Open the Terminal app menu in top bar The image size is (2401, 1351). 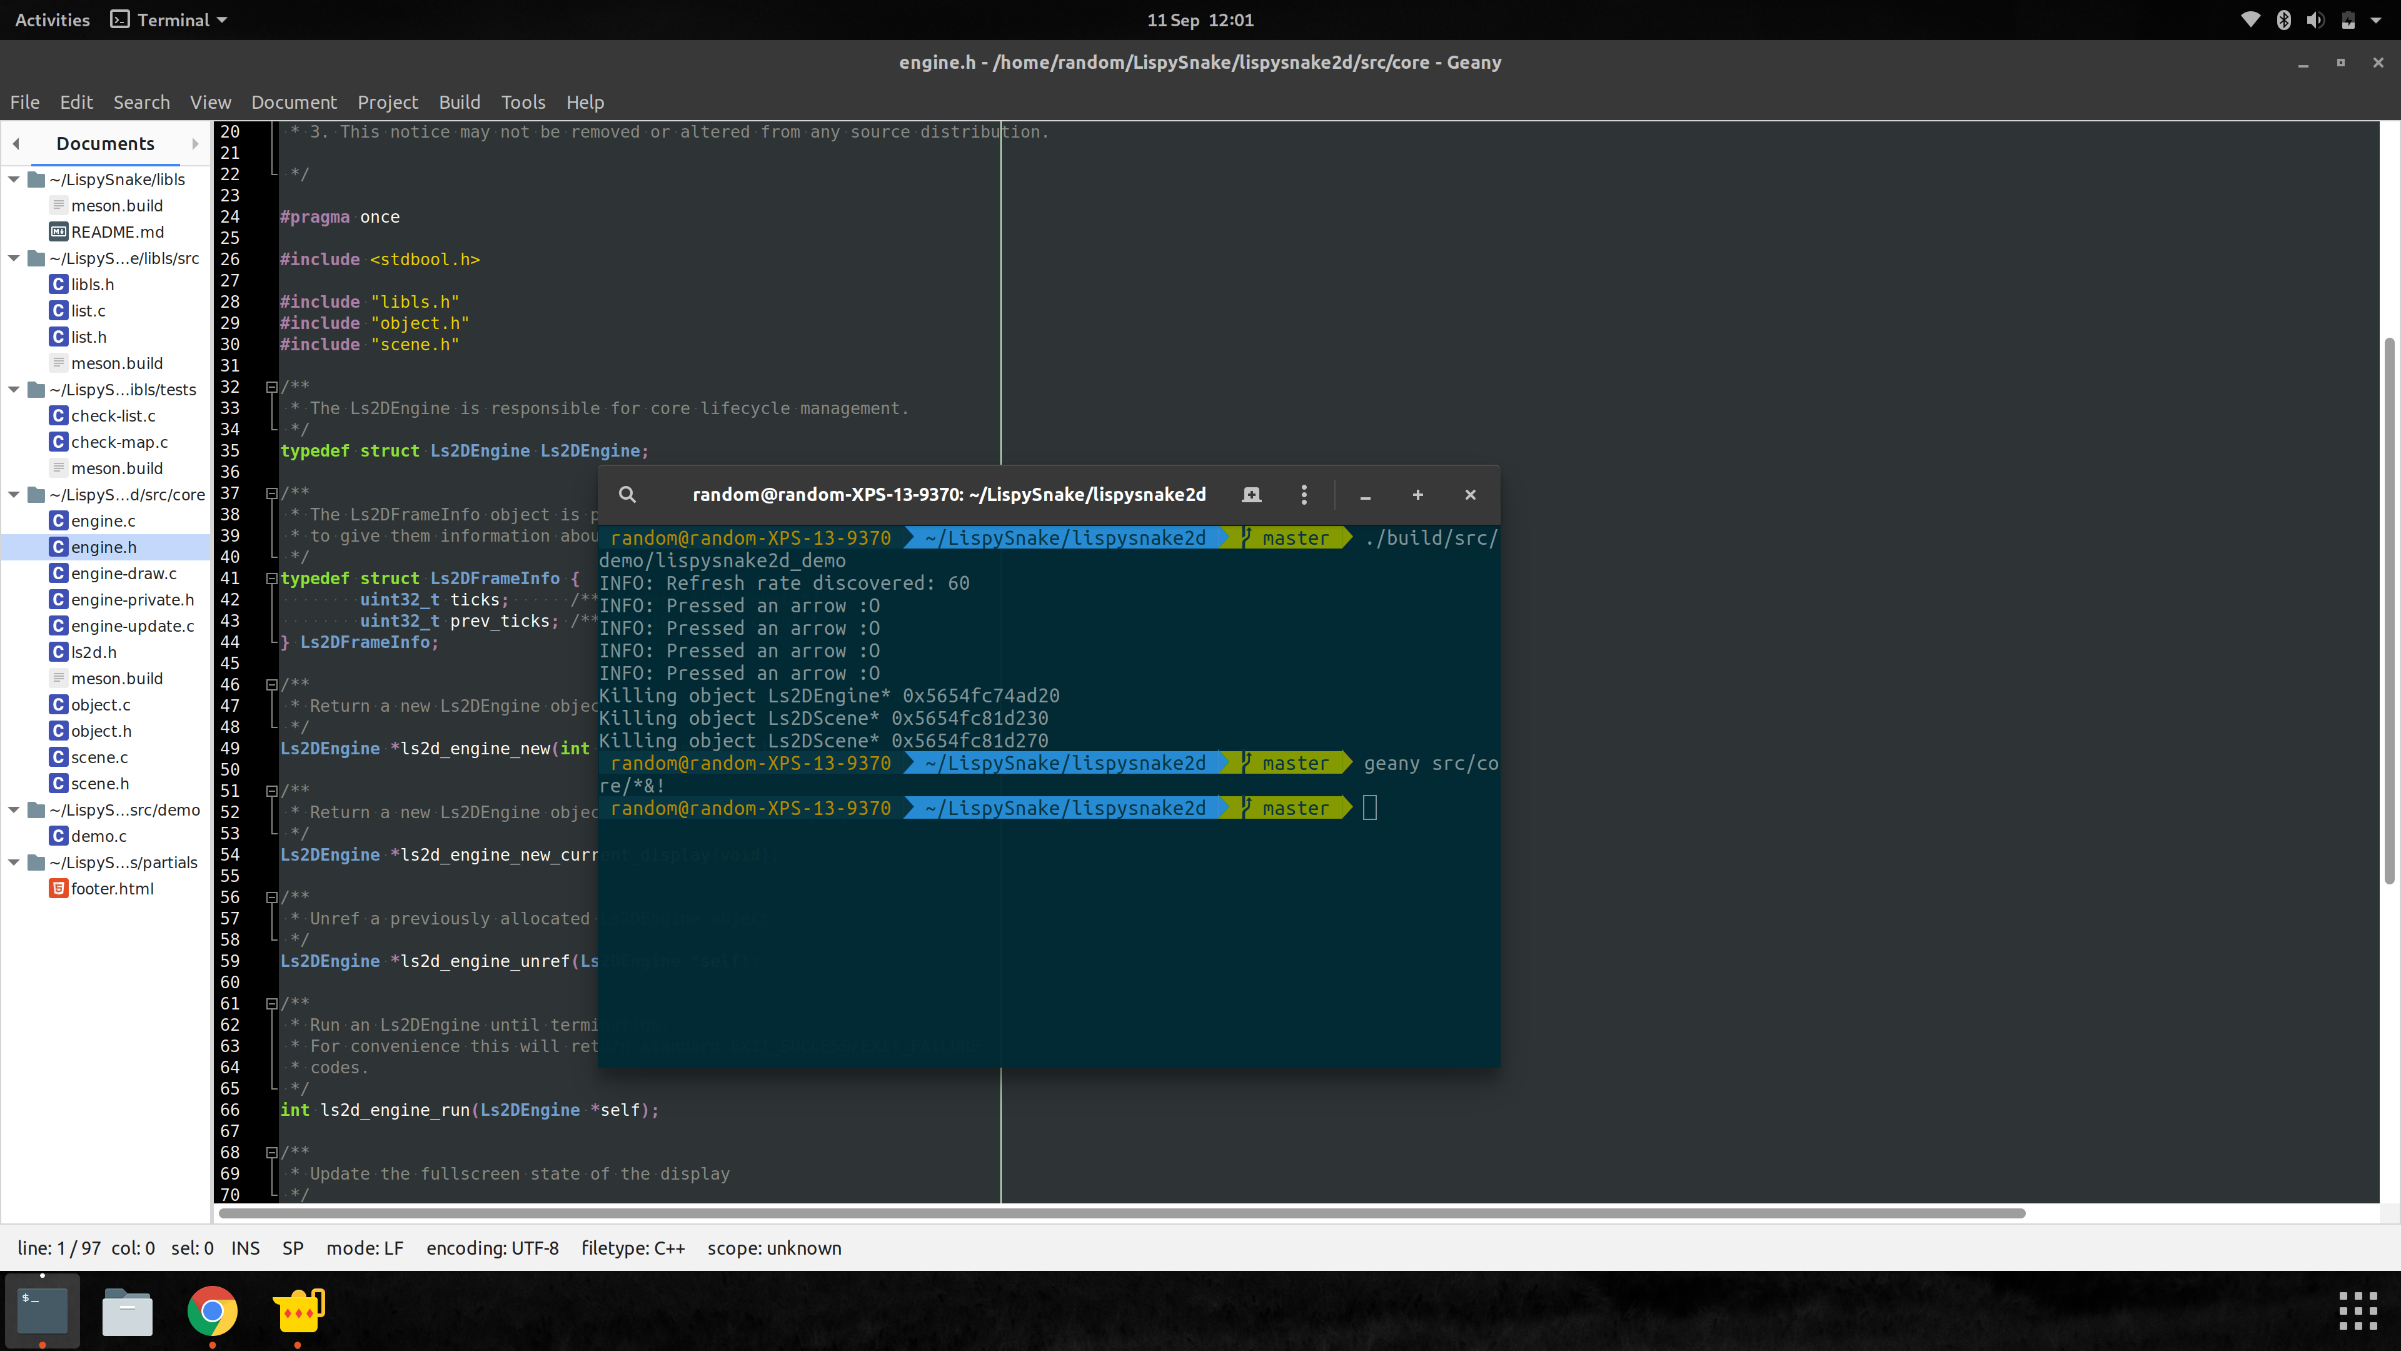pyautogui.click(x=169, y=19)
